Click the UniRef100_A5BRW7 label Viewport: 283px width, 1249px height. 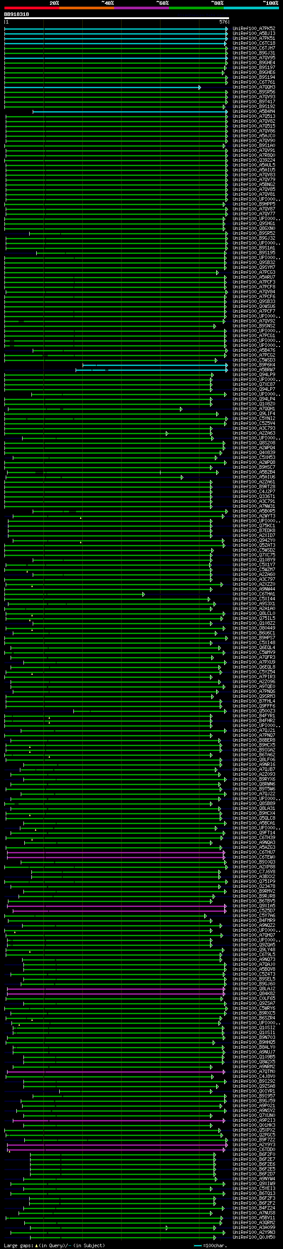253,370
